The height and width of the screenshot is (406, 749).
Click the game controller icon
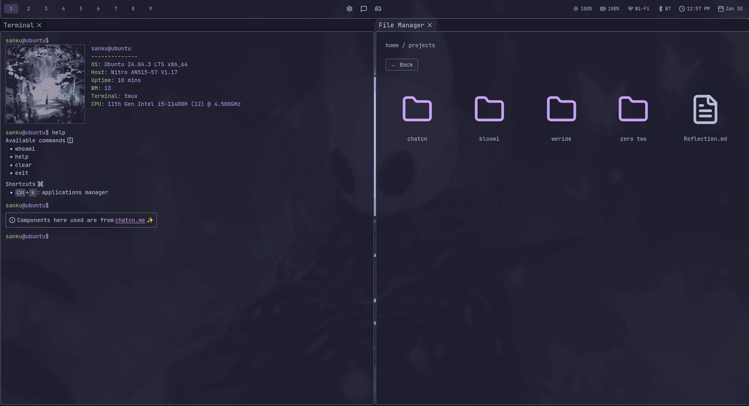point(378,9)
